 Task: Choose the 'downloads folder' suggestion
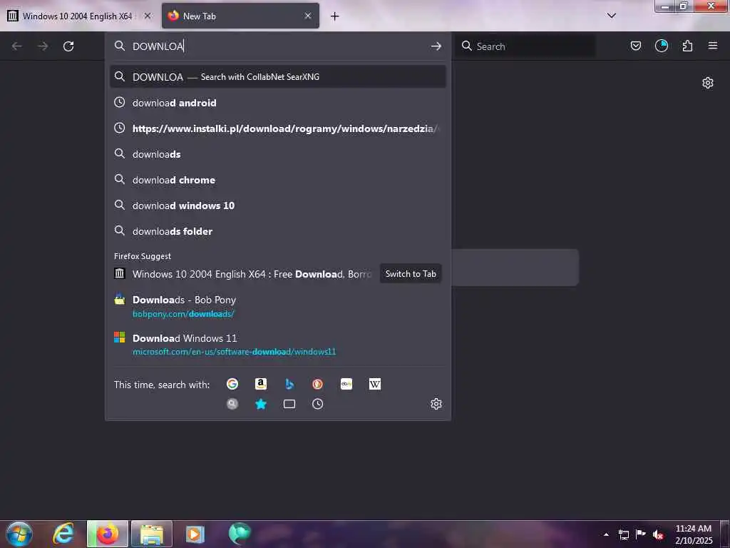tap(277, 230)
